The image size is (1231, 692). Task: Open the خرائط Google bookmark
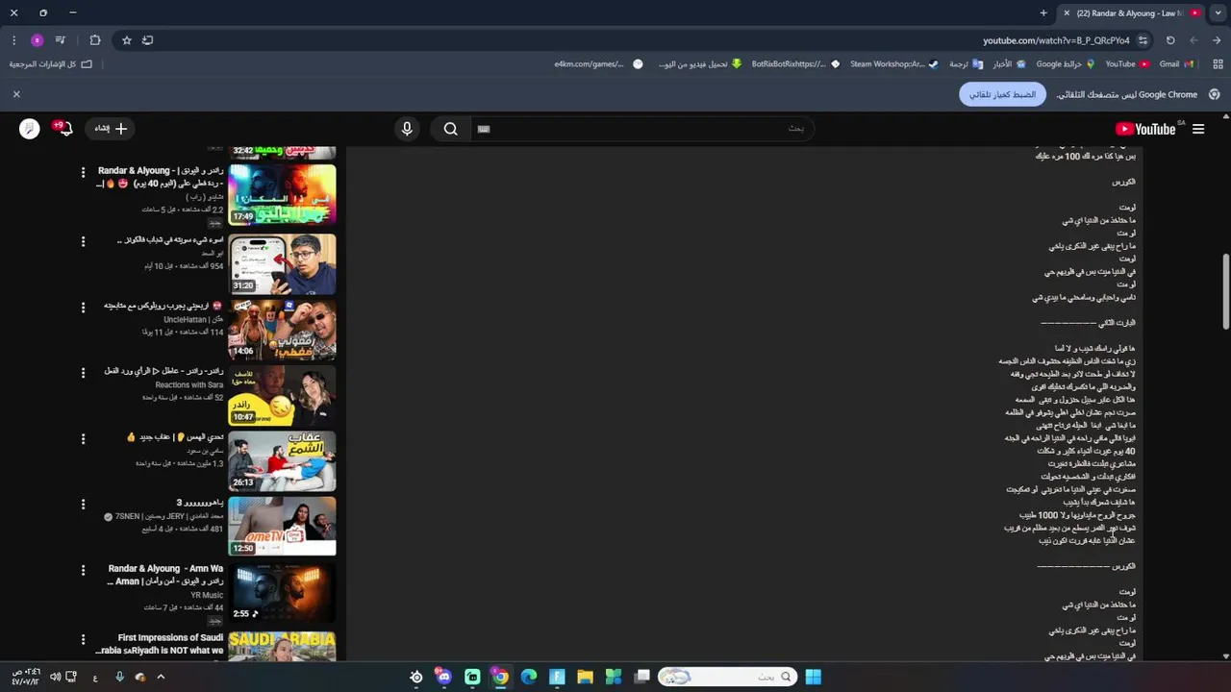pos(1065,64)
